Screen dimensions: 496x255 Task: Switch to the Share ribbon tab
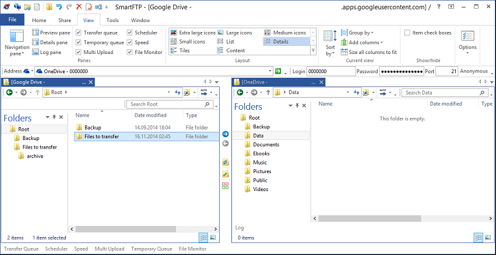[65, 20]
